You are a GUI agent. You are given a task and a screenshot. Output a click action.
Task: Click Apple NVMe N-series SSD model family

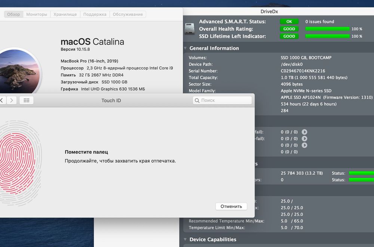coord(306,91)
